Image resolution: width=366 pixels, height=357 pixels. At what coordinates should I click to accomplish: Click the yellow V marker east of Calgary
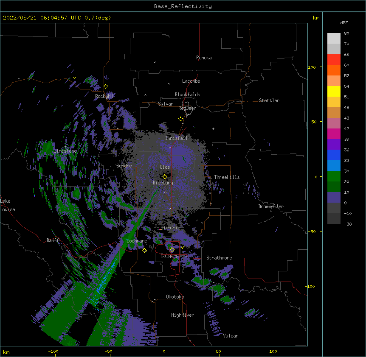182,248
